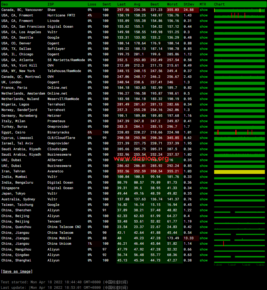
Task: Select the yellow latency chart for Iran, Tehran
Action: (239, 172)
